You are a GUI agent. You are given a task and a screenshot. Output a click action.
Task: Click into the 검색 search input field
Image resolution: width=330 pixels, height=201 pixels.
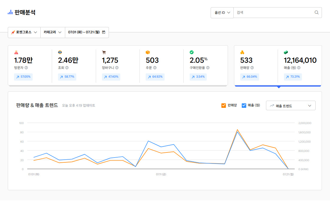pos(272,13)
